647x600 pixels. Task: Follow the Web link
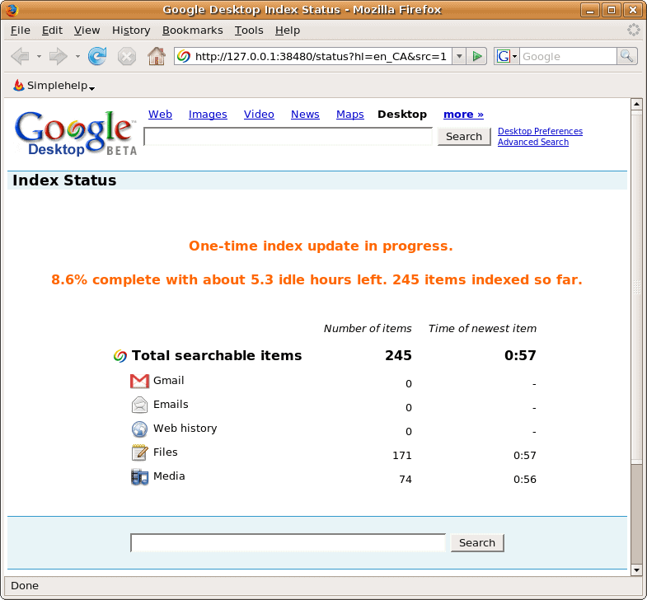[x=160, y=115]
